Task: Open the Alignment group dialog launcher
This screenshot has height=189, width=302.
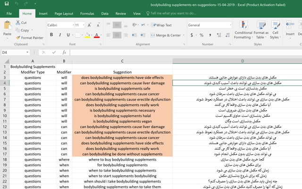Action: coord(184,44)
